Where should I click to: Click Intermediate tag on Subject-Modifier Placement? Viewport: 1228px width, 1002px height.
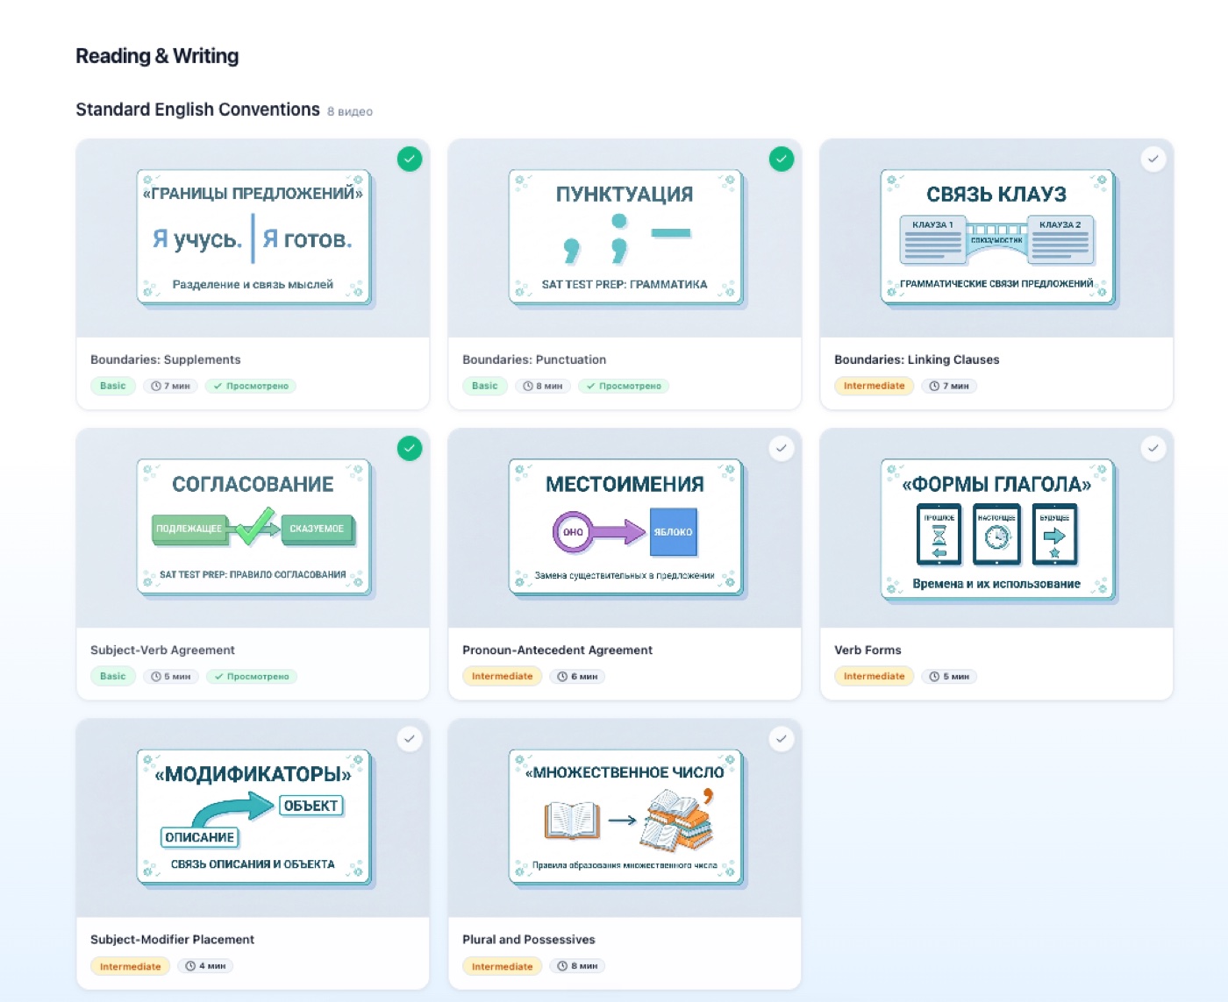point(130,966)
